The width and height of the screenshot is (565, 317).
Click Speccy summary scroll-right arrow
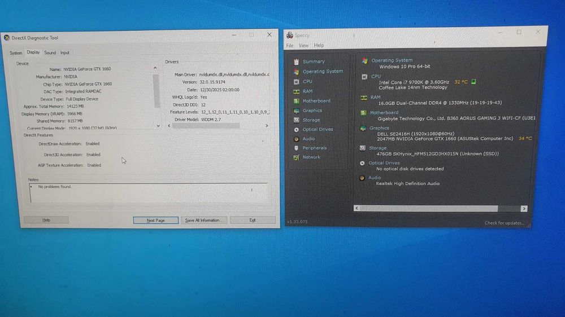[524, 209]
